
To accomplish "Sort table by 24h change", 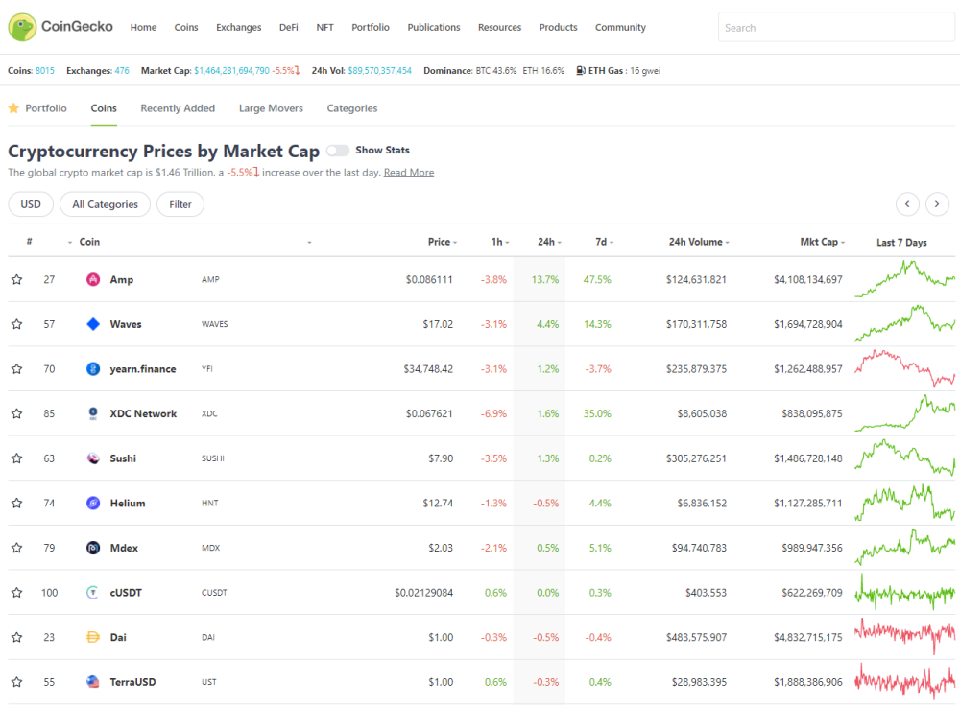I will (549, 242).
